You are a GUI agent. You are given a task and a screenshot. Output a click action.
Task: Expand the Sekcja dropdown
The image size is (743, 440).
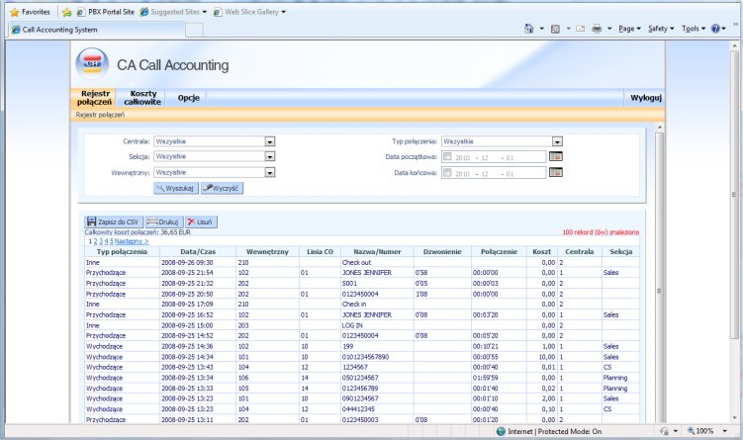point(270,157)
